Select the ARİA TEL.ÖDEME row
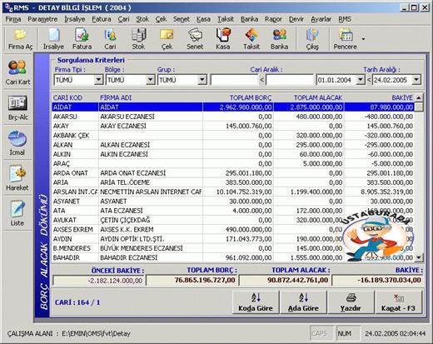433x344 pixels. (233, 182)
